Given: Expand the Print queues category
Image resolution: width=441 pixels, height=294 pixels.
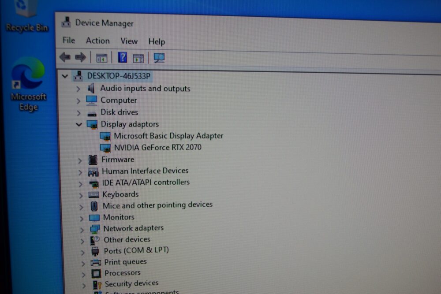Looking at the screenshot, I should coord(83,264).
